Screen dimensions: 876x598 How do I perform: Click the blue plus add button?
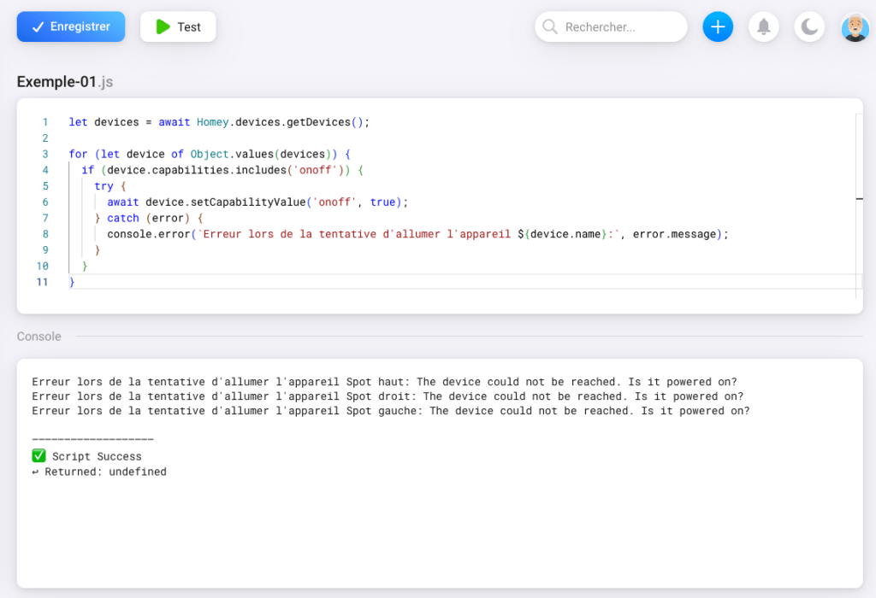pos(718,27)
